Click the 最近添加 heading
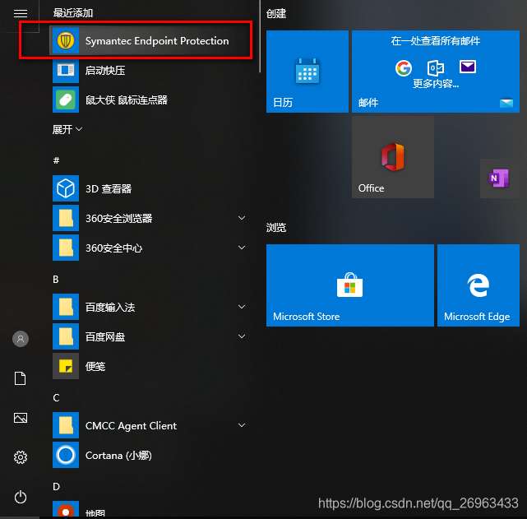Image resolution: width=527 pixels, height=519 pixels. [x=73, y=13]
